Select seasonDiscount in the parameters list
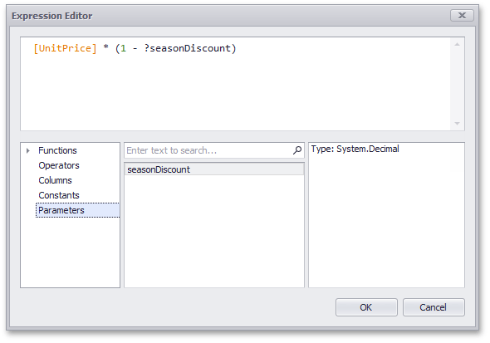 214,169
